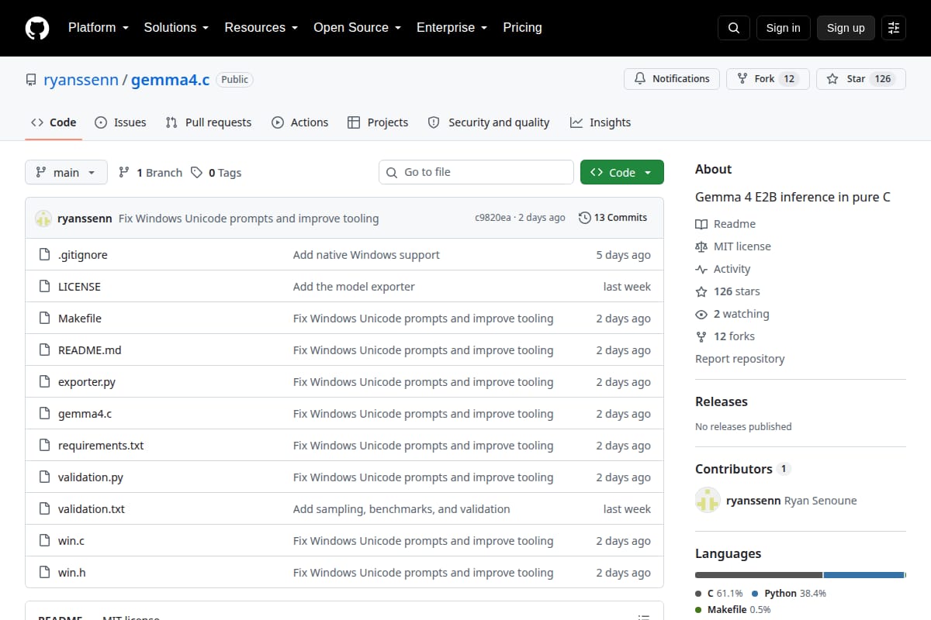Open the gemma4.c file name link
Image resolution: width=931 pixels, height=620 pixels.
pos(85,414)
